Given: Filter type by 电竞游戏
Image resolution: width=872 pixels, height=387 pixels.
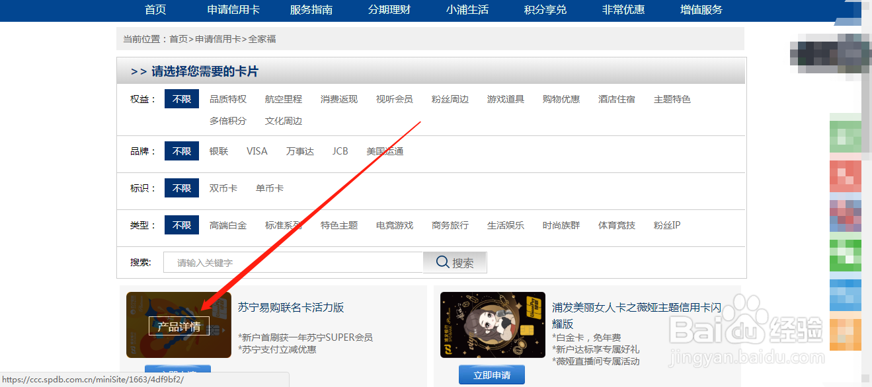Looking at the screenshot, I should 395,225.
